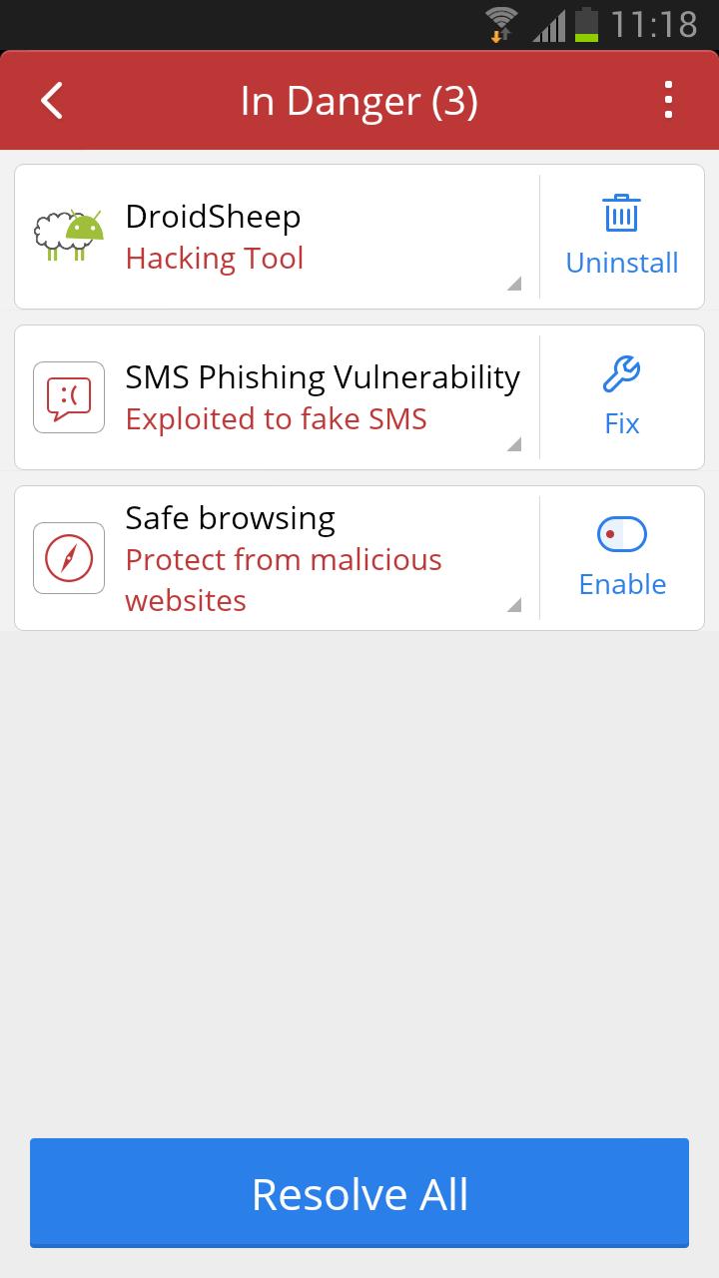Toggle the Safe browsing switch on
The height and width of the screenshot is (1278, 719).
point(621,535)
